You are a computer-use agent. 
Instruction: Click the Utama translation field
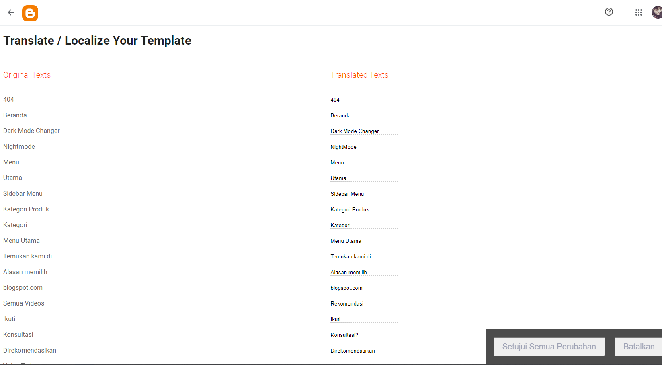tap(364, 178)
